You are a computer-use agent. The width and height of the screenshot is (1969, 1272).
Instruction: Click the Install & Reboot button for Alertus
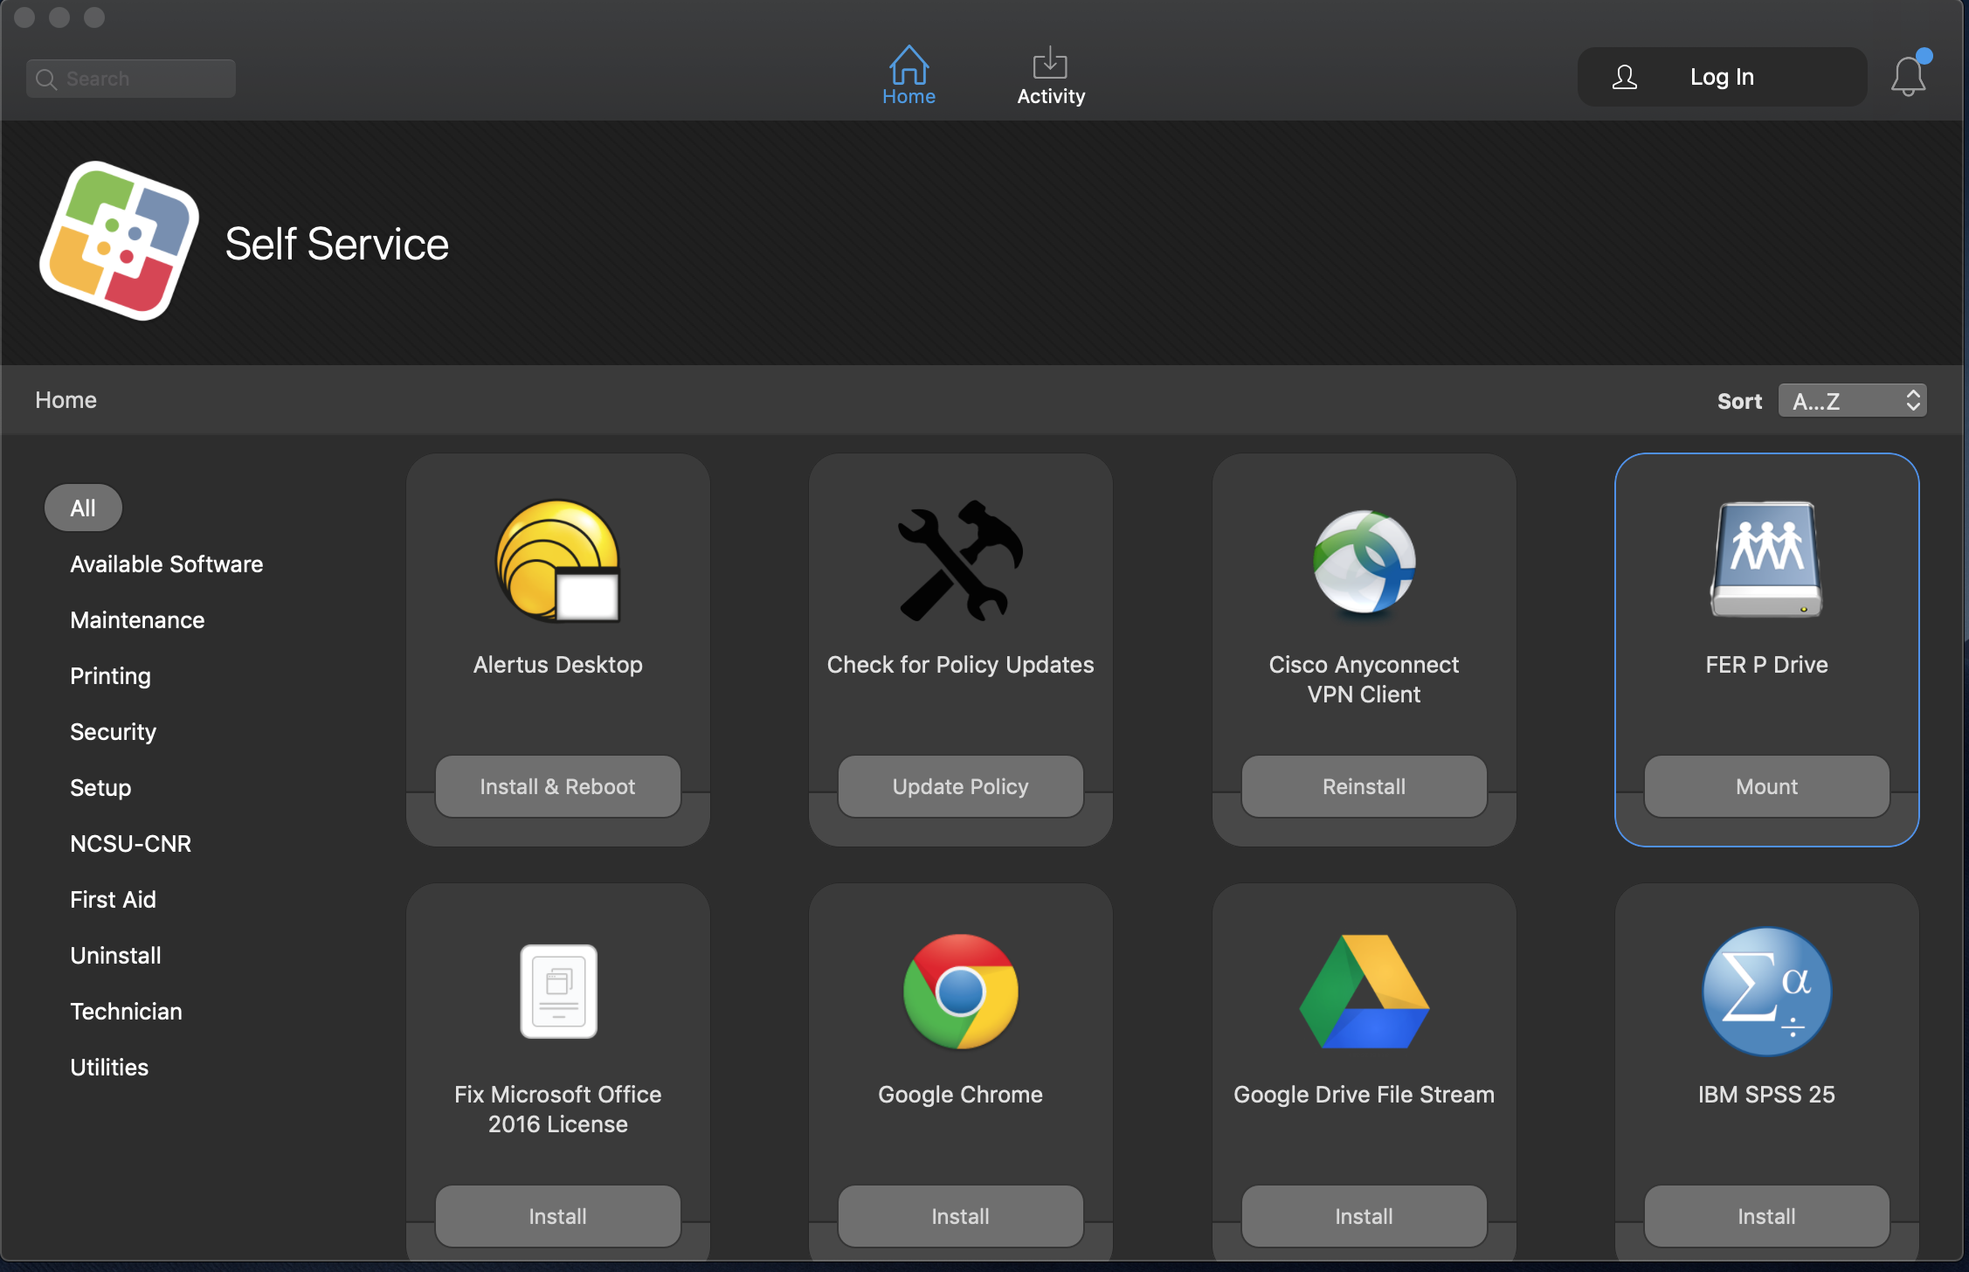558,785
